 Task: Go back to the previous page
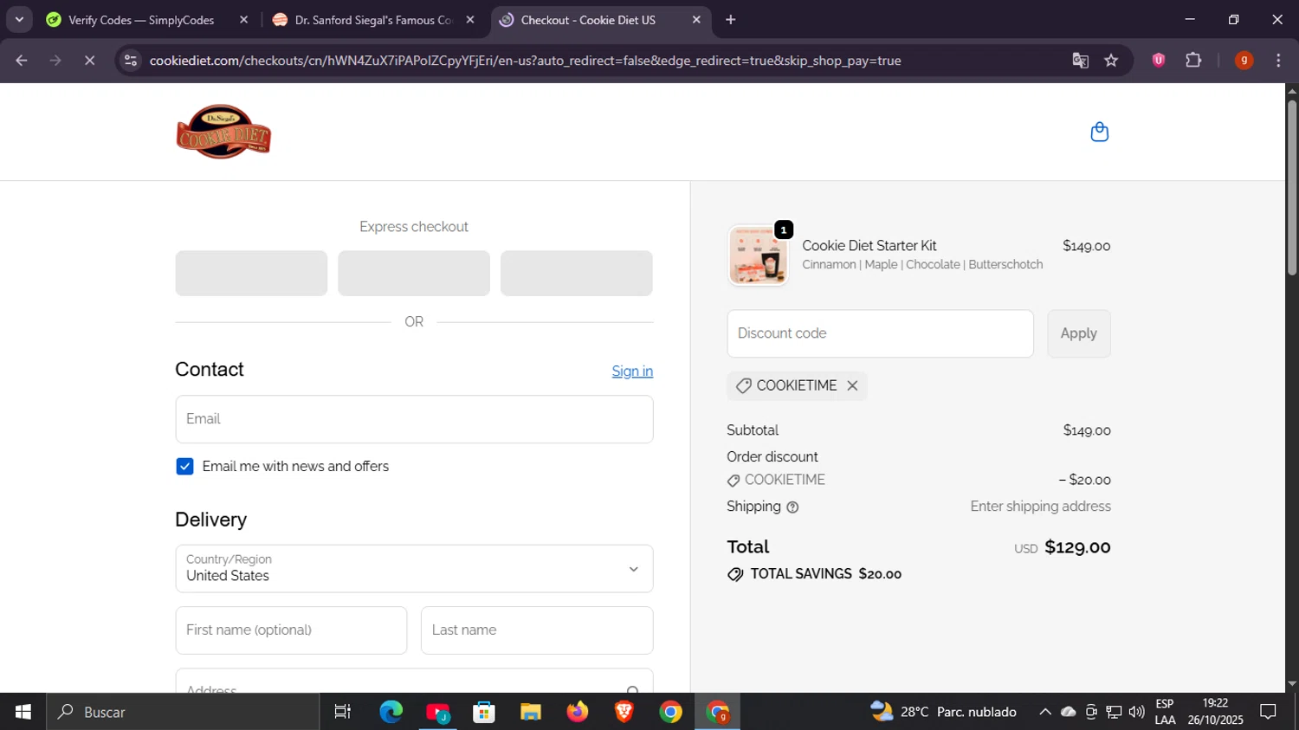coord(22,61)
